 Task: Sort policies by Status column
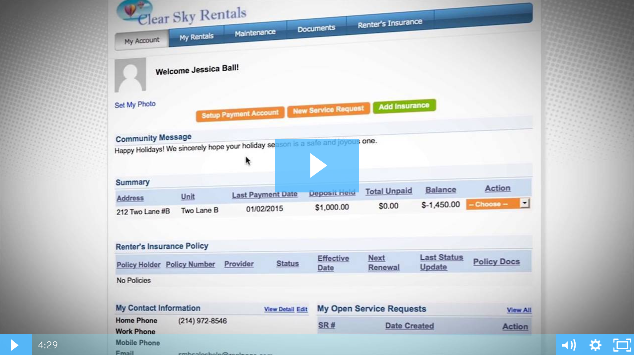pos(287,263)
